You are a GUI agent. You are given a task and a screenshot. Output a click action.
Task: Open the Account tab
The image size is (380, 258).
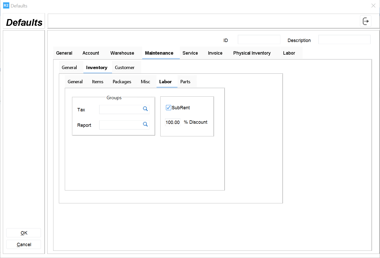[91, 53]
